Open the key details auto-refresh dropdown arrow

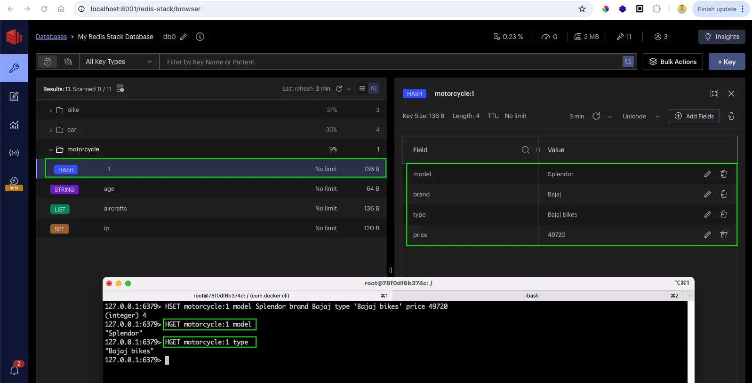(610, 117)
